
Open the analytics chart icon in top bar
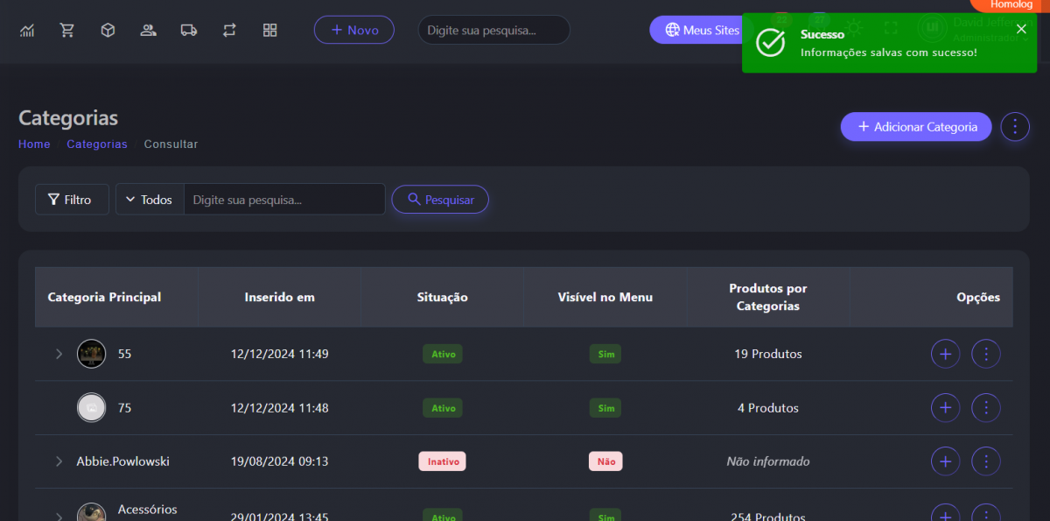click(x=27, y=31)
